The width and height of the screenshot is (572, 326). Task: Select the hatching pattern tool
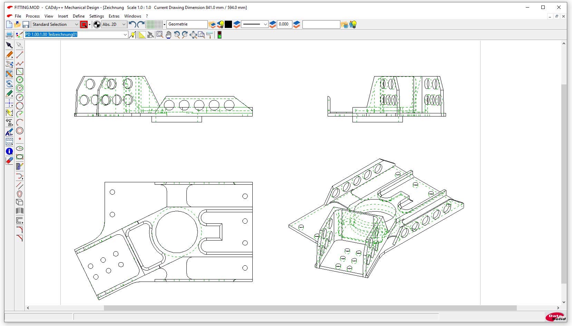coord(9,142)
